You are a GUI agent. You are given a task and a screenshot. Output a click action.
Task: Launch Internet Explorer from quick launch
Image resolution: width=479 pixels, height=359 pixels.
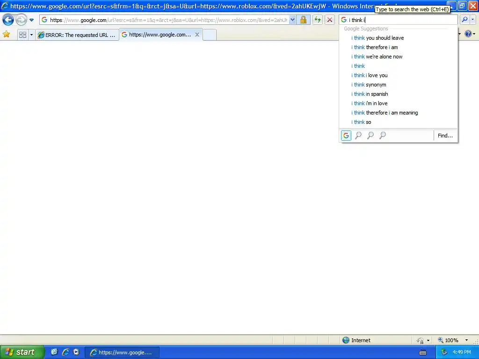65,352
